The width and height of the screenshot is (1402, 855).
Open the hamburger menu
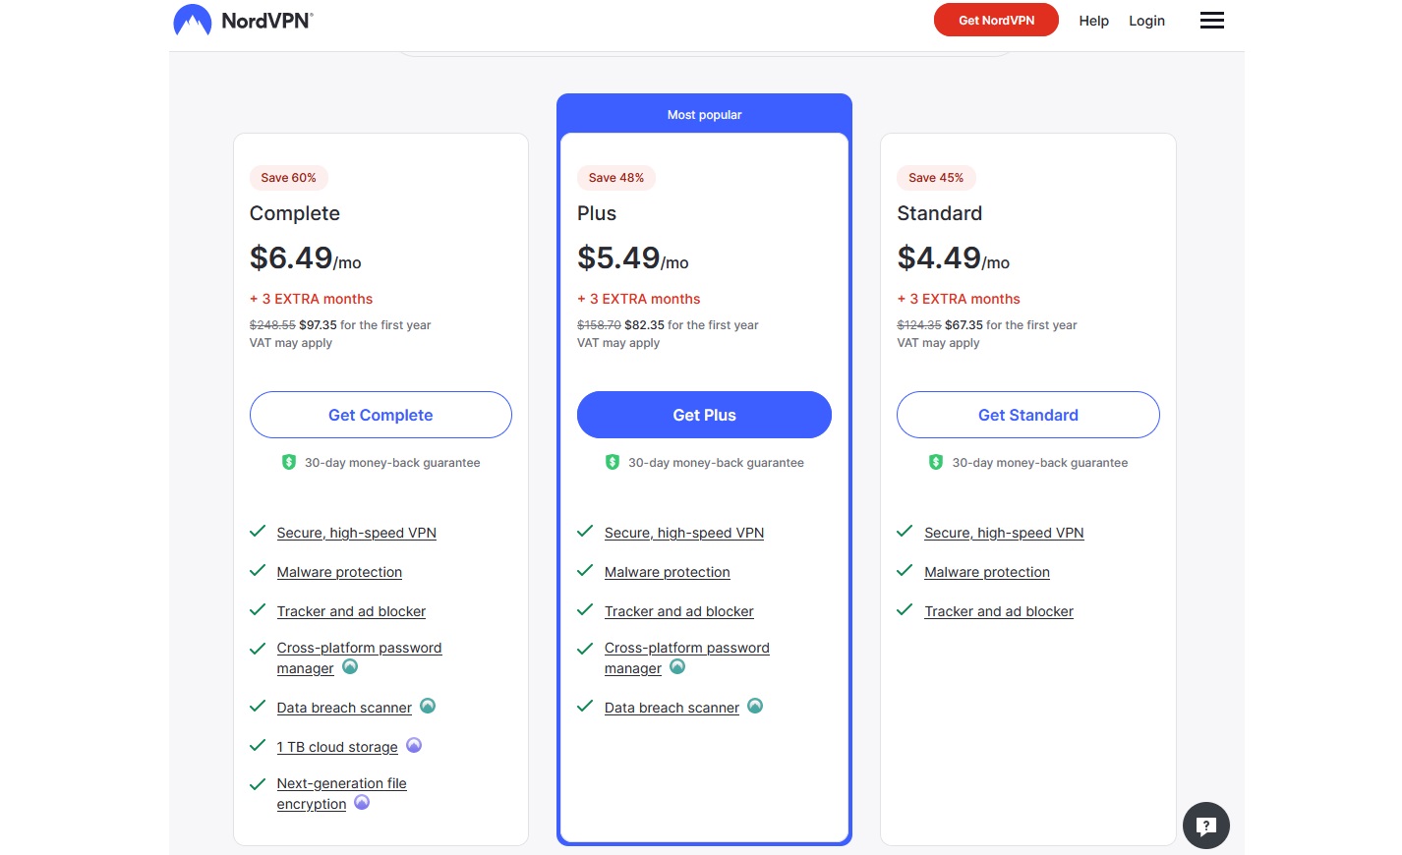1211,21
